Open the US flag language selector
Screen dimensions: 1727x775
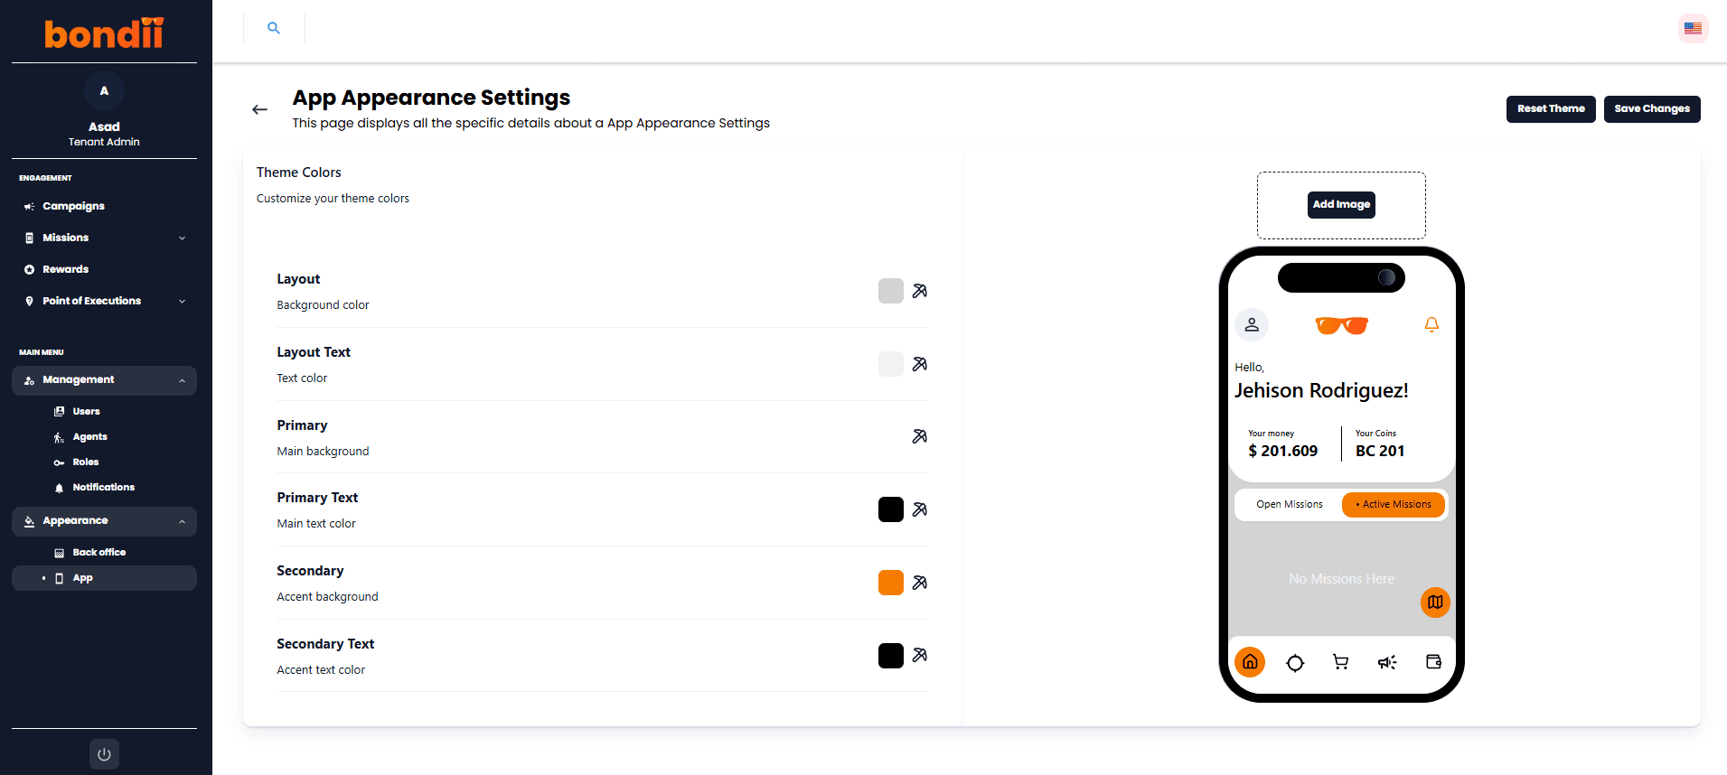(1693, 28)
